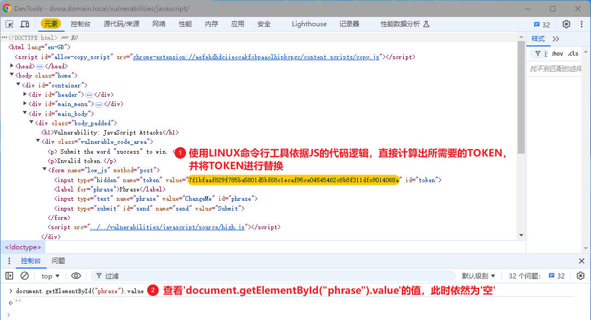This screenshot has height=320, width=591.
Task: Open the 源代码/来源 tab
Action: pyautogui.click(x=121, y=24)
